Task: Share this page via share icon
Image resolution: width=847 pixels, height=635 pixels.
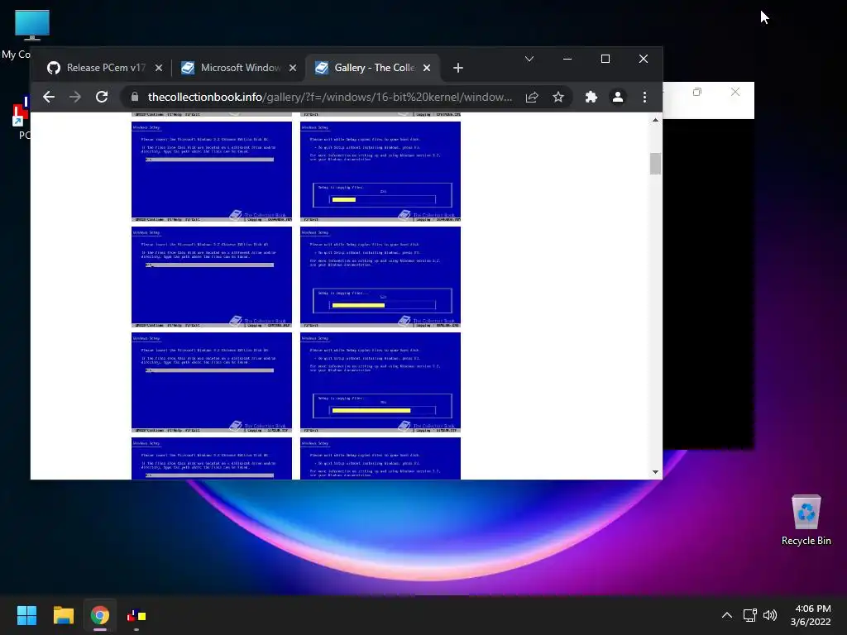Action: [x=532, y=98]
